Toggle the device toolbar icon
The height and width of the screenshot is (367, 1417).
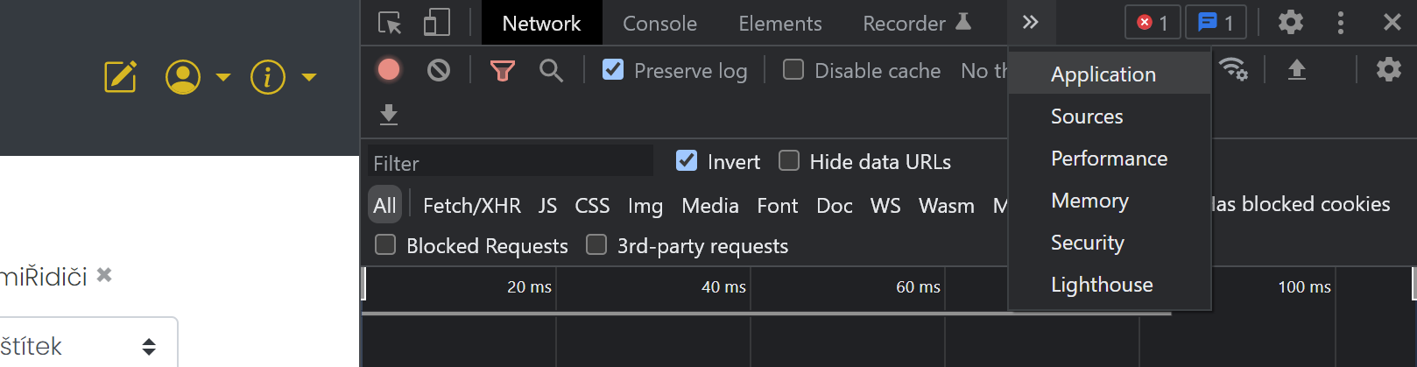436,23
